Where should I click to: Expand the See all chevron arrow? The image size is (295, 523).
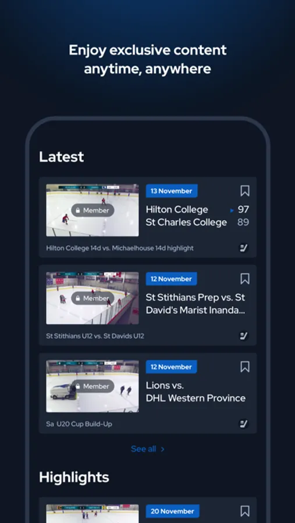(163, 449)
